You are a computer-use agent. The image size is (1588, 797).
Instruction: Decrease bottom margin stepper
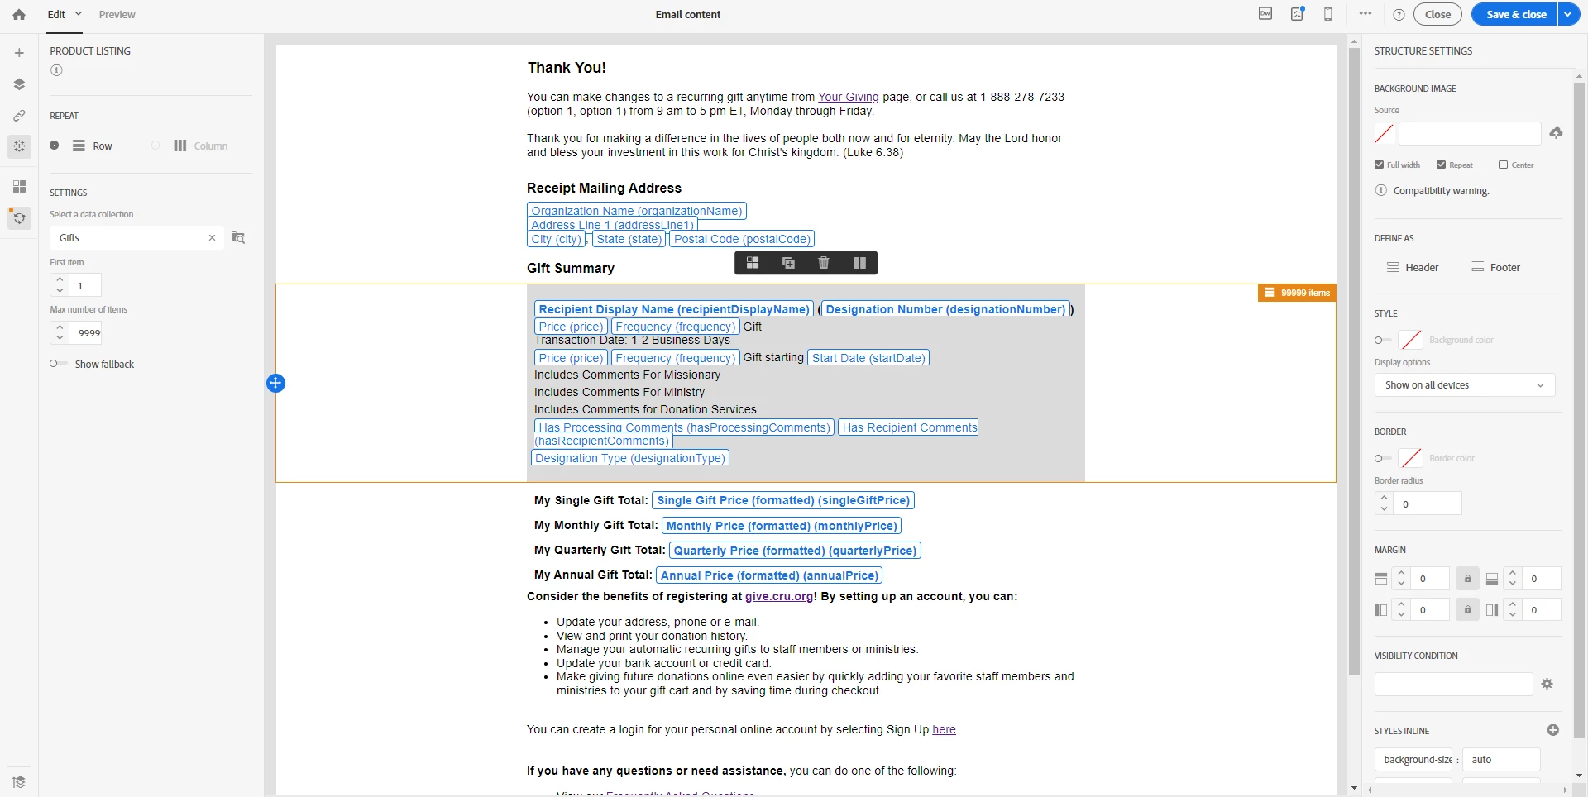1513,585
